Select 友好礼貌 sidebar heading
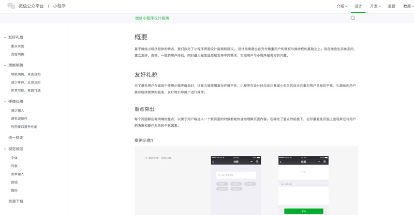The height and width of the screenshot is (215, 414). coord(16,37)
